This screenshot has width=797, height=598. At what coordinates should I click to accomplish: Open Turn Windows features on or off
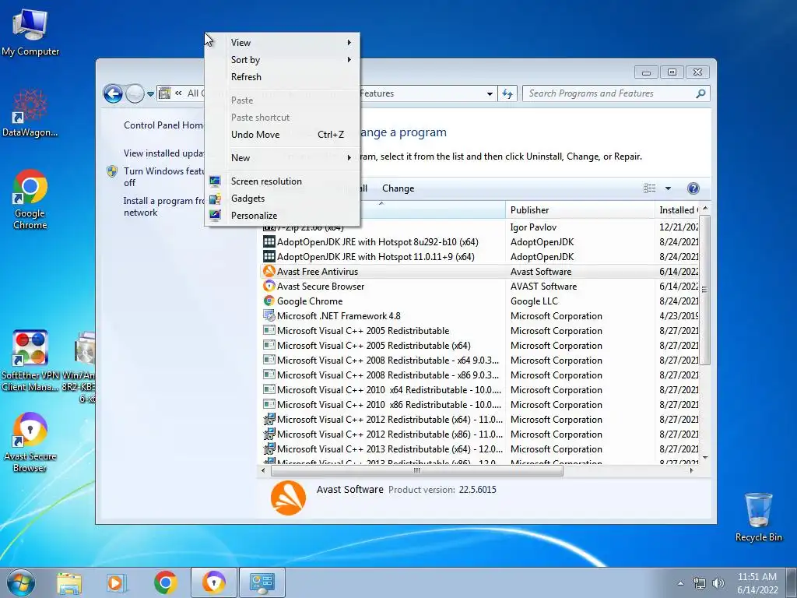(163, 177)
